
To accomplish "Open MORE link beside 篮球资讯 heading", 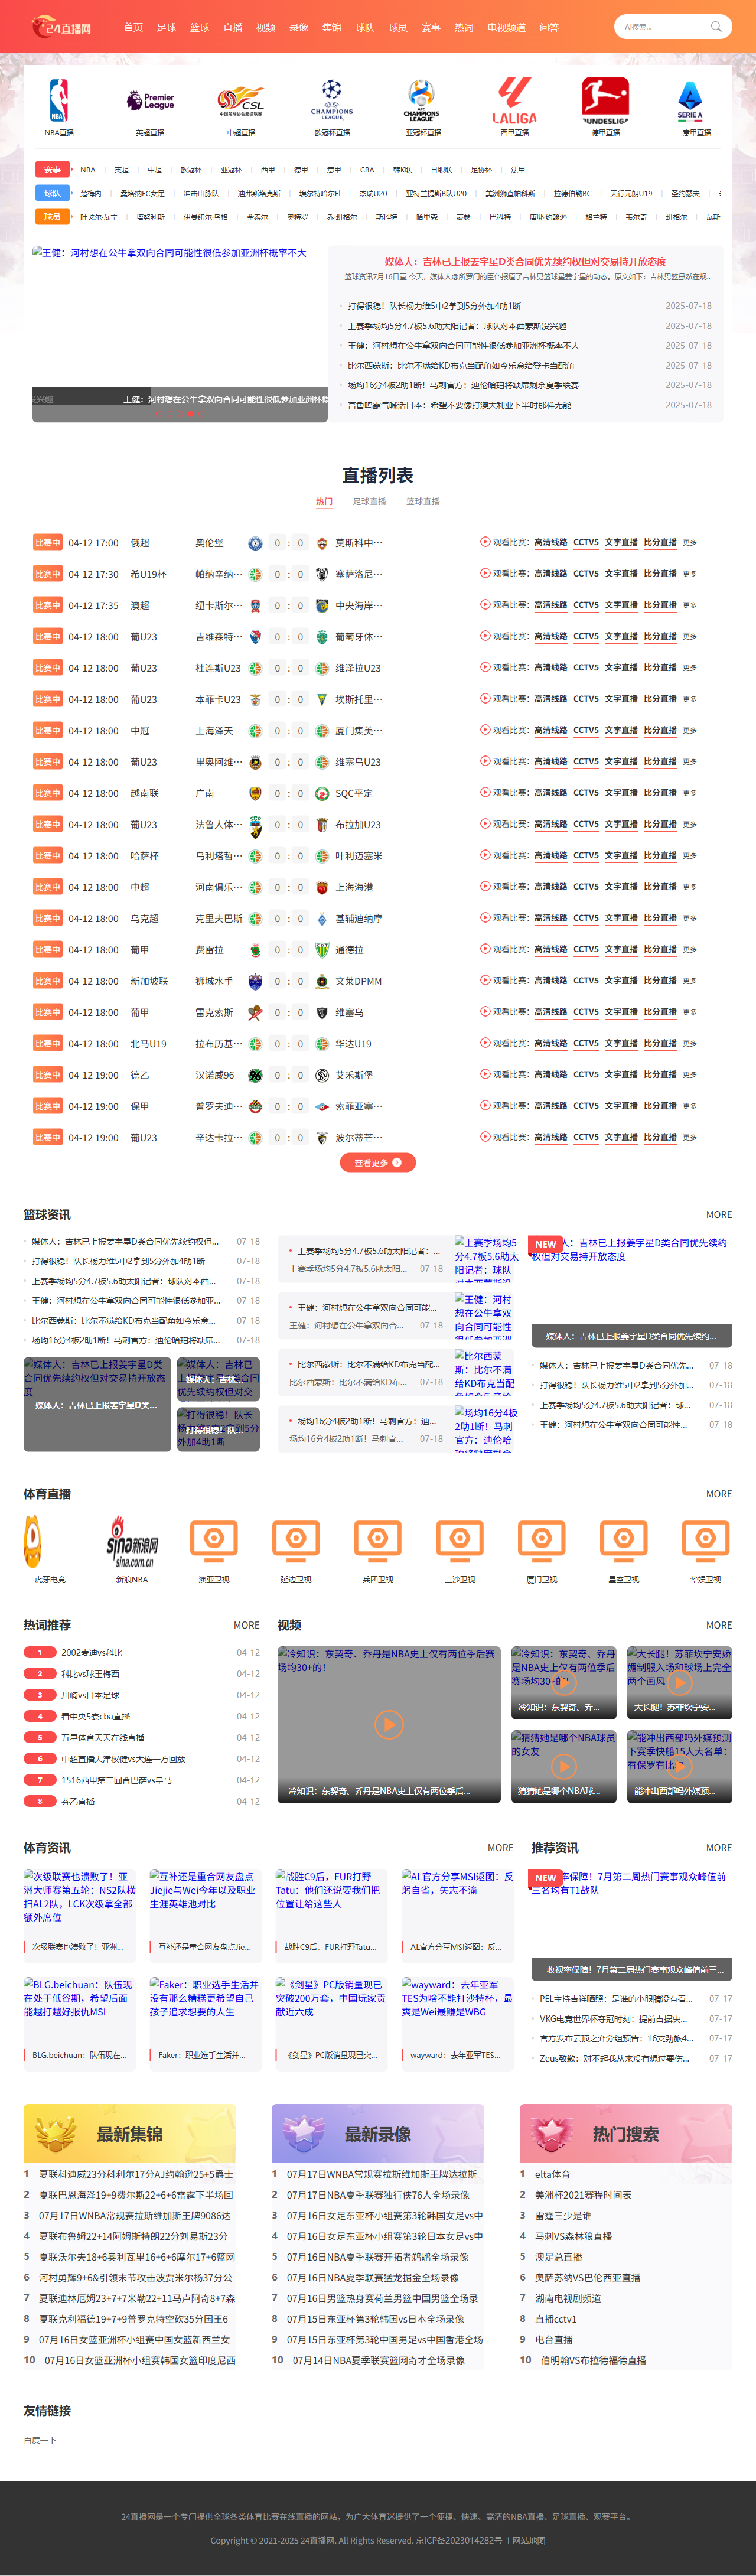I will click(x=718, y=1215).
